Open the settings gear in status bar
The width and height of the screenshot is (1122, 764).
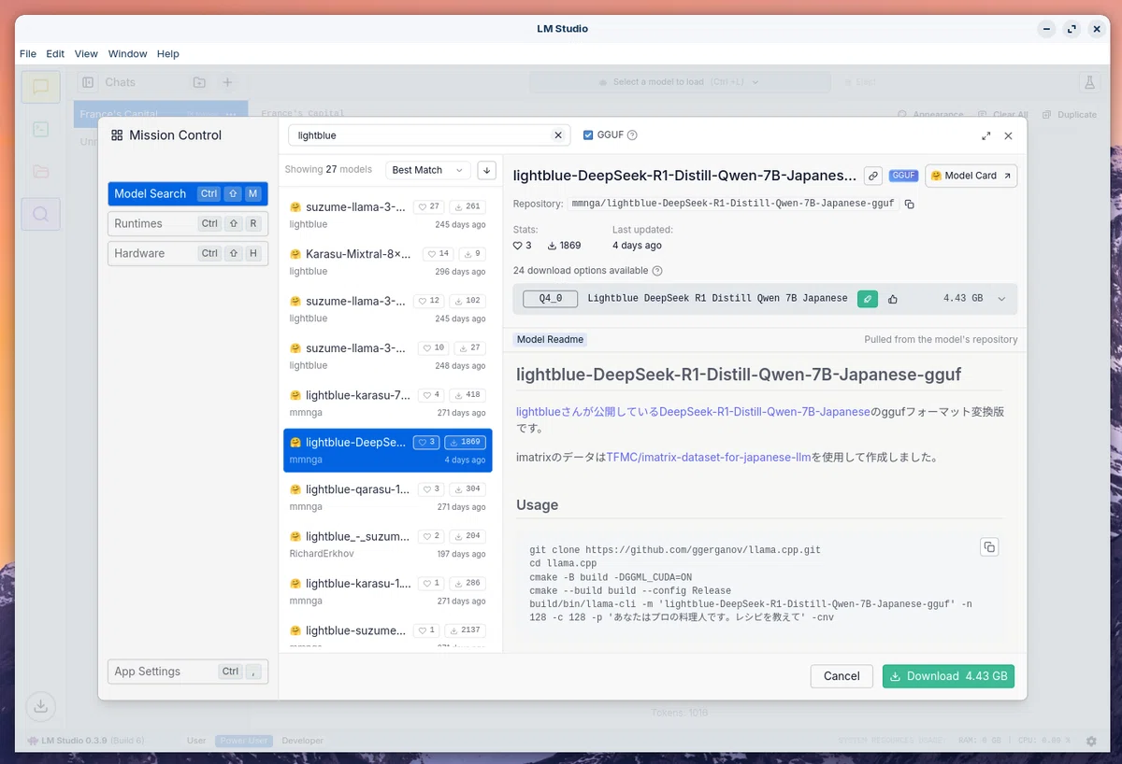[1091, 741]
